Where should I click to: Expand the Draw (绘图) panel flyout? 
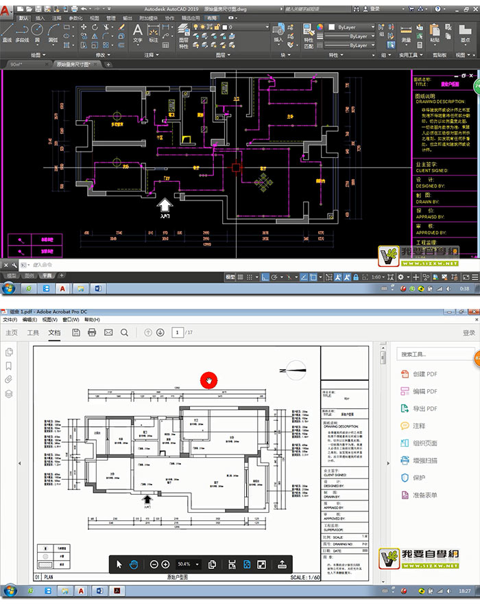(38, 55)
